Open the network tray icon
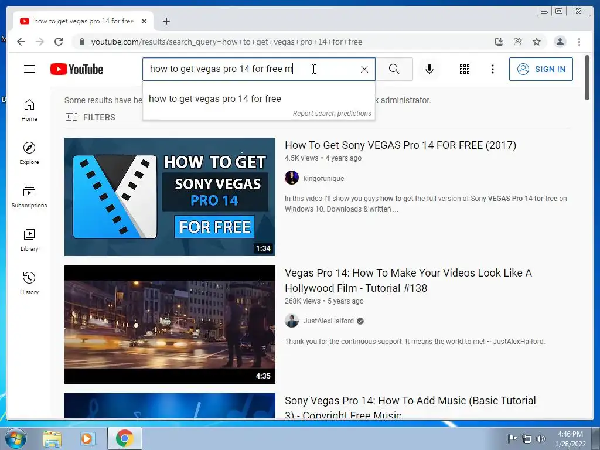The width and height of the screenshot is (600, 450). pyautogui.click(x=527, y=438)
